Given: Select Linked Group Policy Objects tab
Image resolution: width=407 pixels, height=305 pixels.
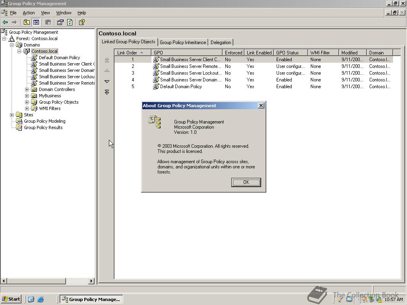Looking at the screenshot, I should point(128,42).
